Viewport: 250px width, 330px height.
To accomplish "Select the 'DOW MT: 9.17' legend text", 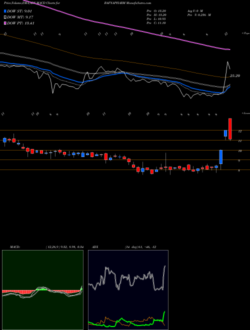I will tap(20, 17).
